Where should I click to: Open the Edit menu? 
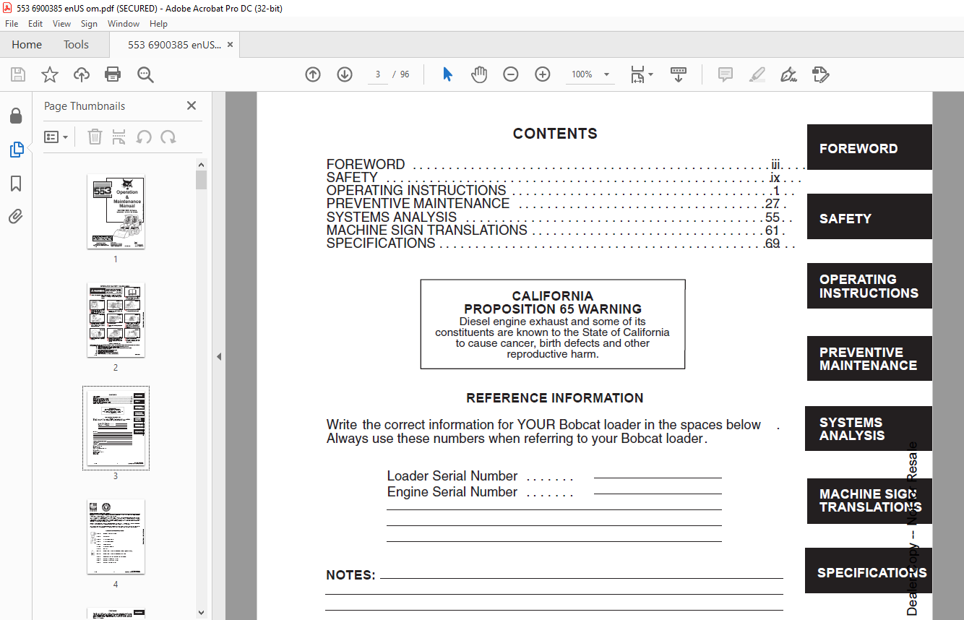(x=35, y=24)
